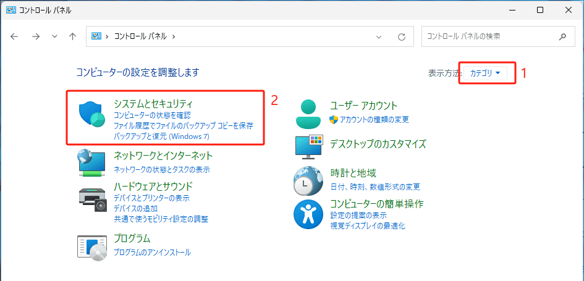Click the address bar Control Panel icon
Viewport: 584px width, 281px height.
point(96,36)
